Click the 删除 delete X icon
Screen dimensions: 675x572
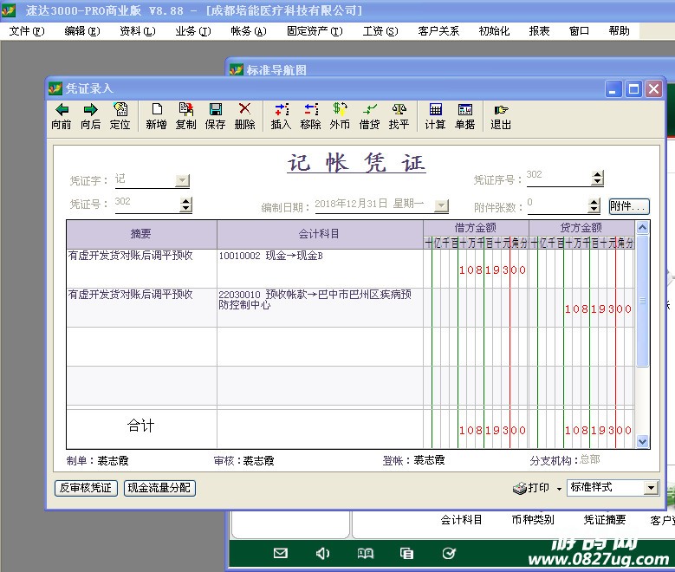coord(244,110)
